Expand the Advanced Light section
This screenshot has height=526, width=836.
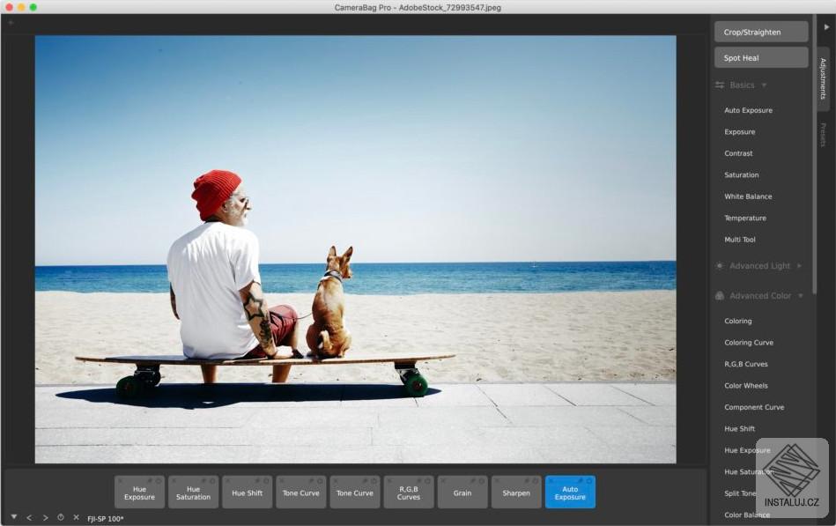(799, 265)
